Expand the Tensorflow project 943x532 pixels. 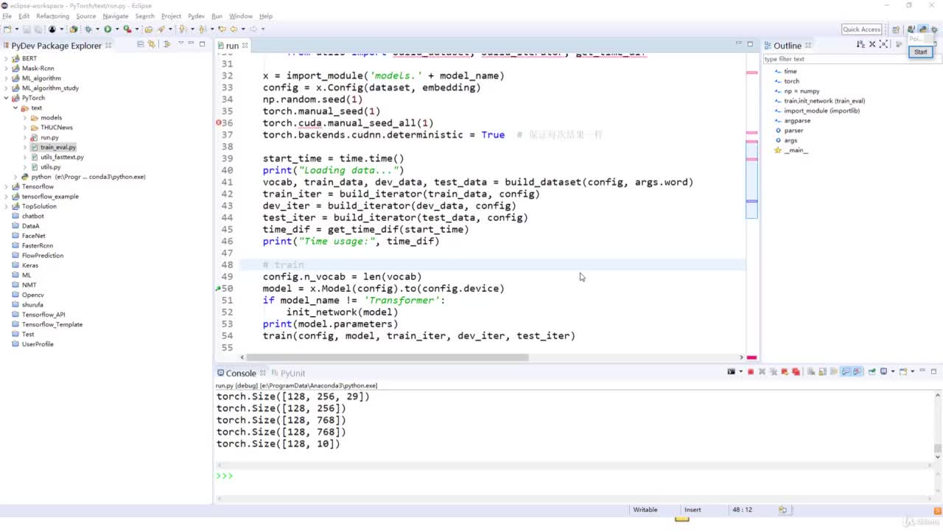tap(7, 186)
